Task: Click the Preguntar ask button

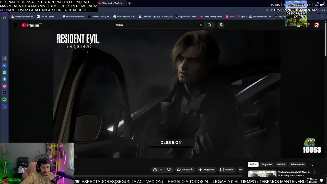Action: [x=206, y=170]
